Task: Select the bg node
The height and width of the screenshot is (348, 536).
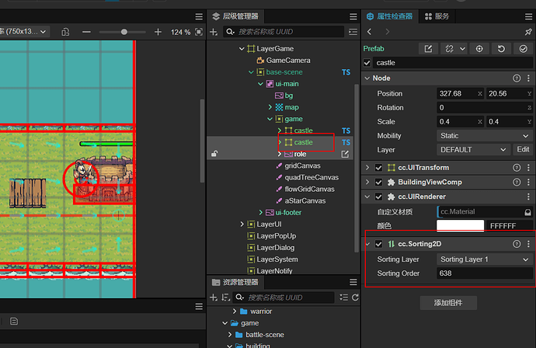Action: [x=288, y=96]
